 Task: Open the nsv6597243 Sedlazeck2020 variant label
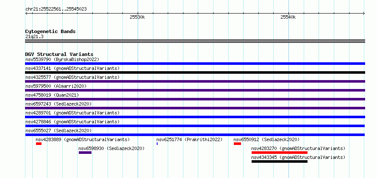coord(58,104)
